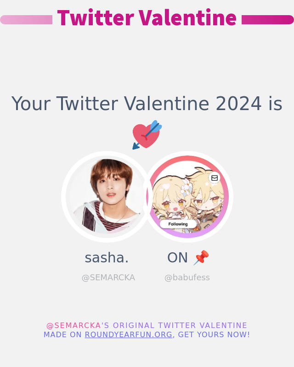Click the light pink bar left of title
The width and height of the screenshot is (294, 367).
pyautogui.click(x=26, y=20)
